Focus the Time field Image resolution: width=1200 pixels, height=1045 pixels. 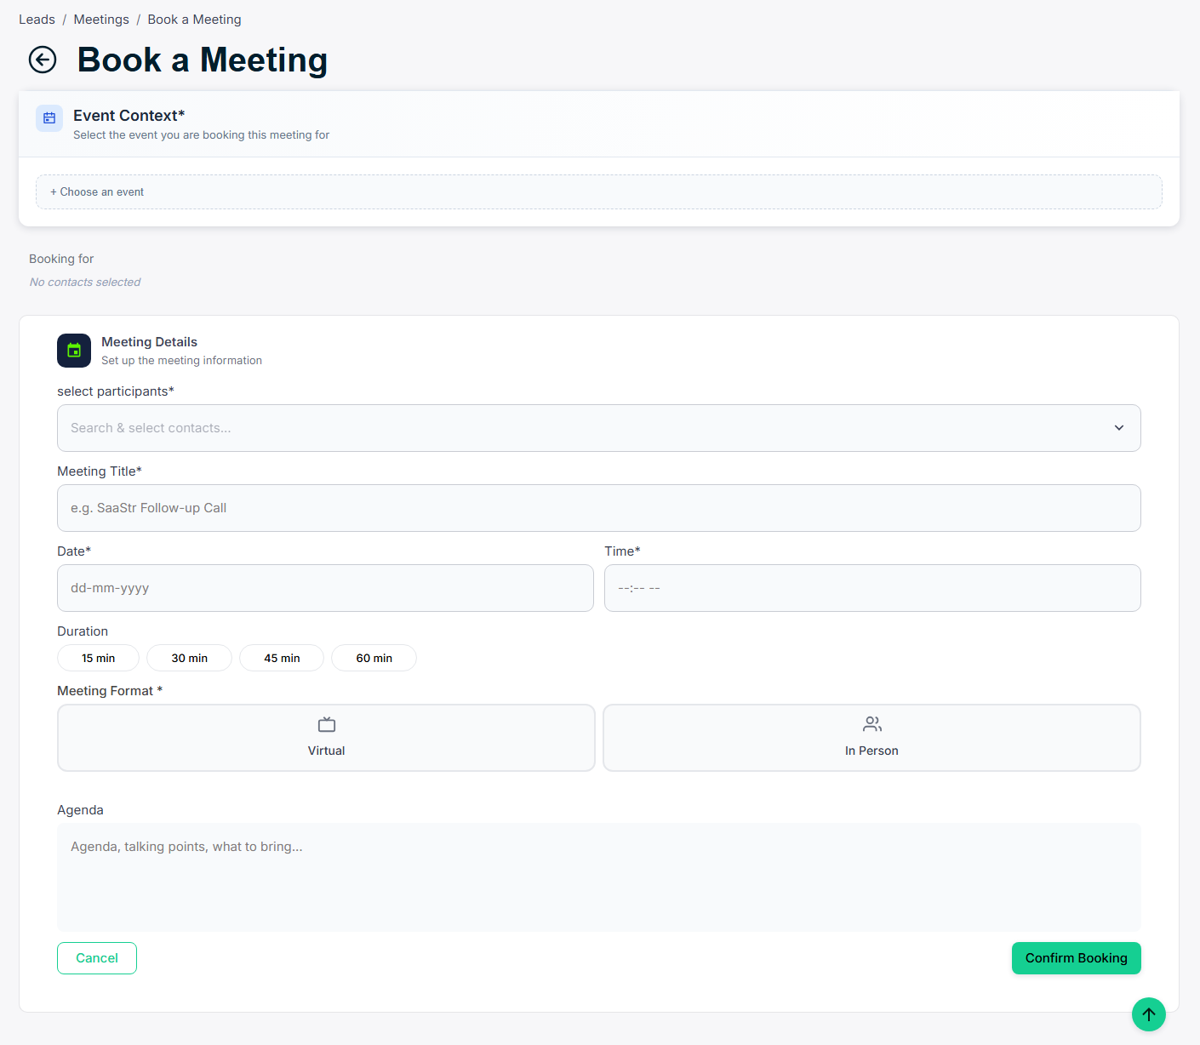(x=872, y=588)
